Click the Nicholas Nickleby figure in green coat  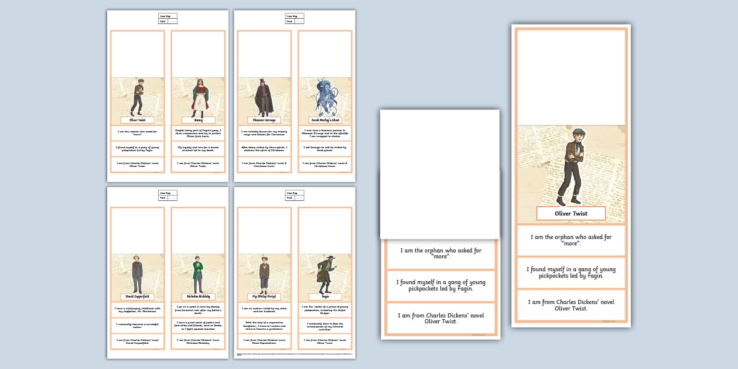[x=198, y=274]
